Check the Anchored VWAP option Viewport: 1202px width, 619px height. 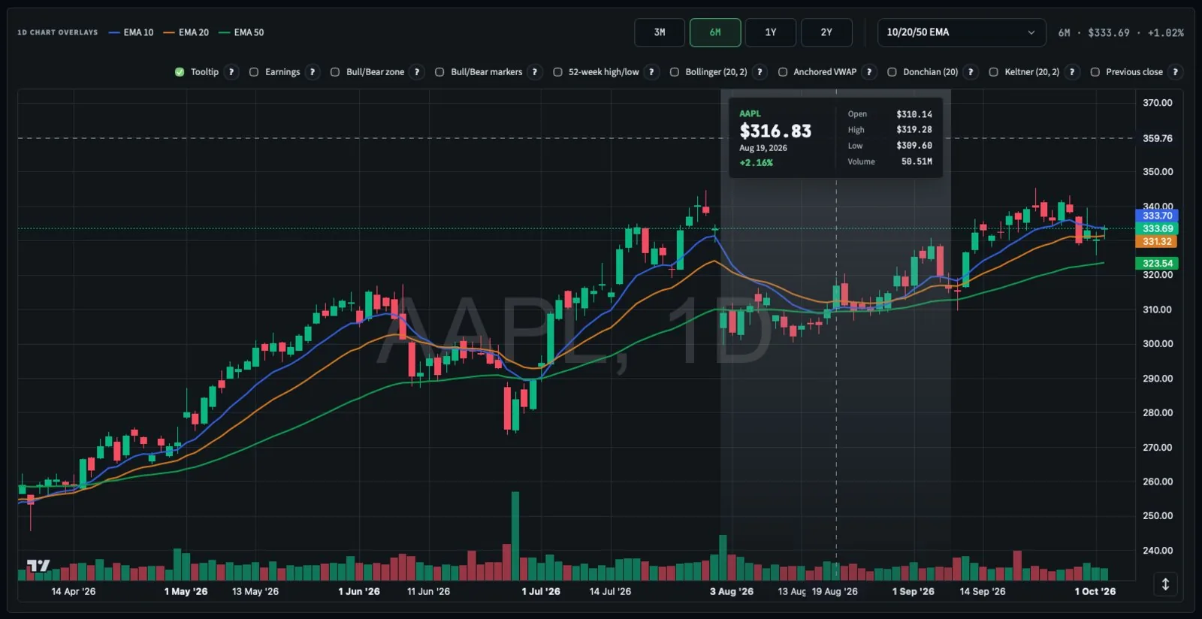click(783, 72)
